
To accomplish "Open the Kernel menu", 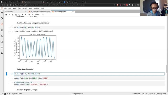I will pos(24,8).
